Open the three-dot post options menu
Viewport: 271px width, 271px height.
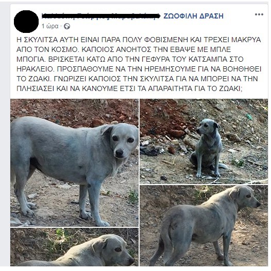pyautogui.click(x=259, y=14)
